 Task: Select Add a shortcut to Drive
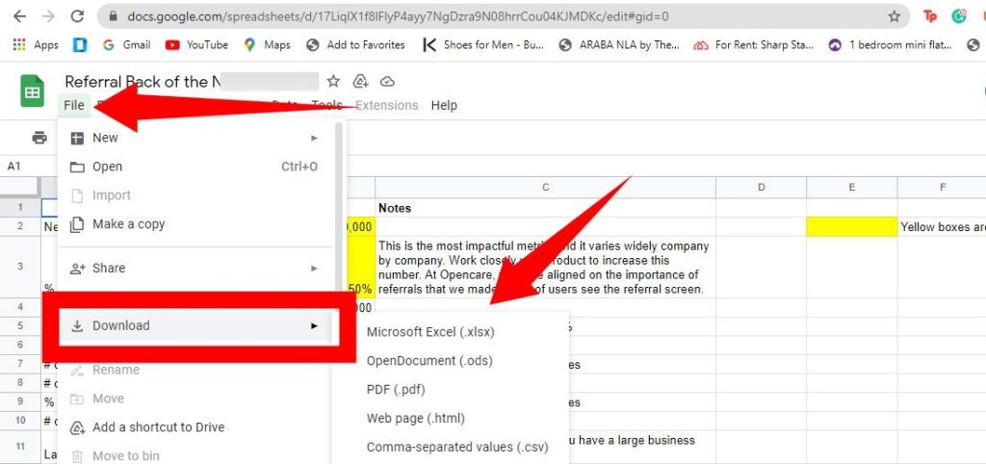pyautogui.click(x=195, y=427)
